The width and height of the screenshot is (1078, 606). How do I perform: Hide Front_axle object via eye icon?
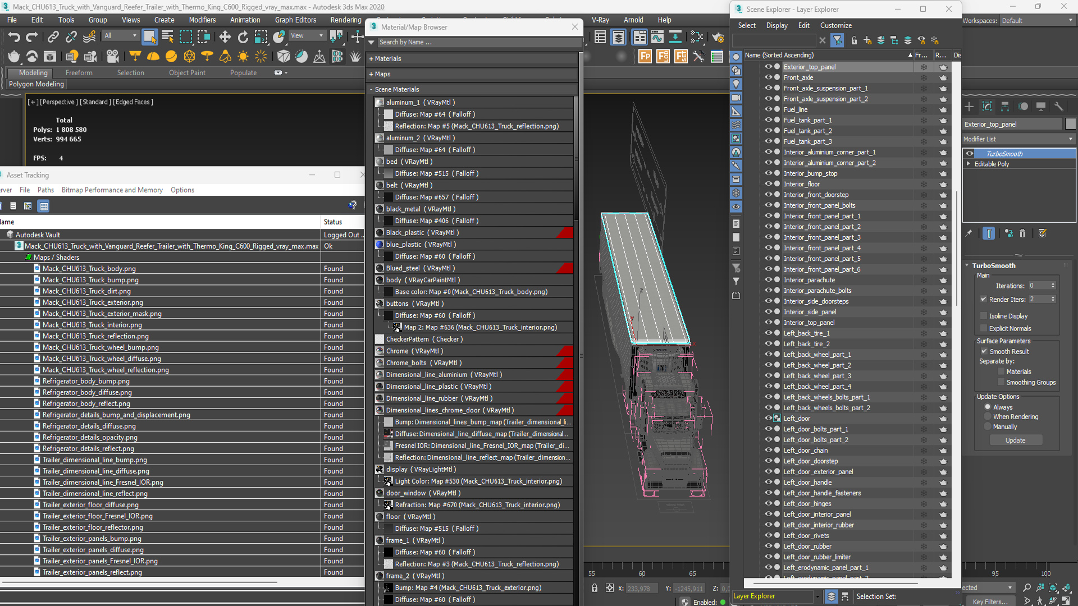point(768,77)
